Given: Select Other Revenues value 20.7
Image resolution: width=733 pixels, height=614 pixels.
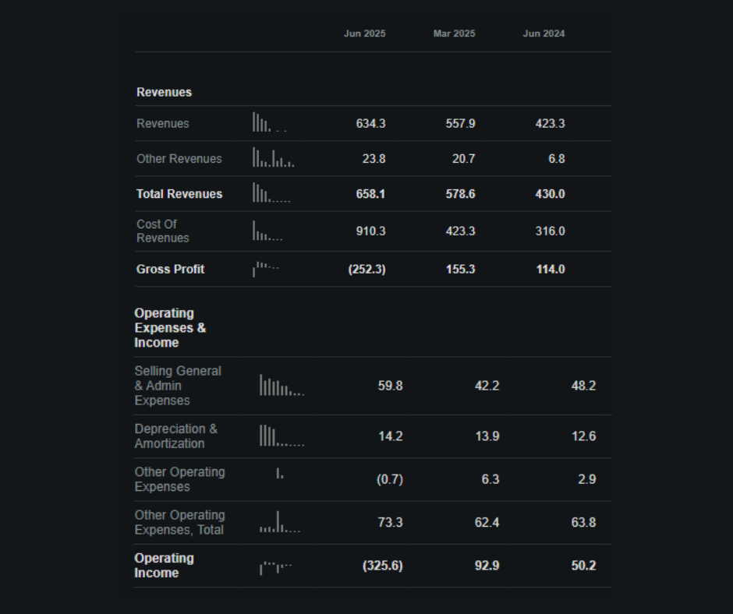Looking at the screenshot, I should [x=464, y=158].
